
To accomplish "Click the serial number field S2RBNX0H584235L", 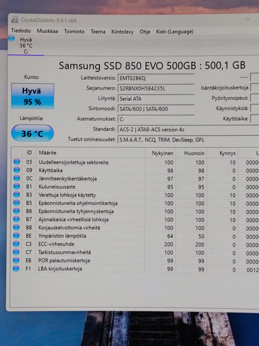I will pos(156,88).
